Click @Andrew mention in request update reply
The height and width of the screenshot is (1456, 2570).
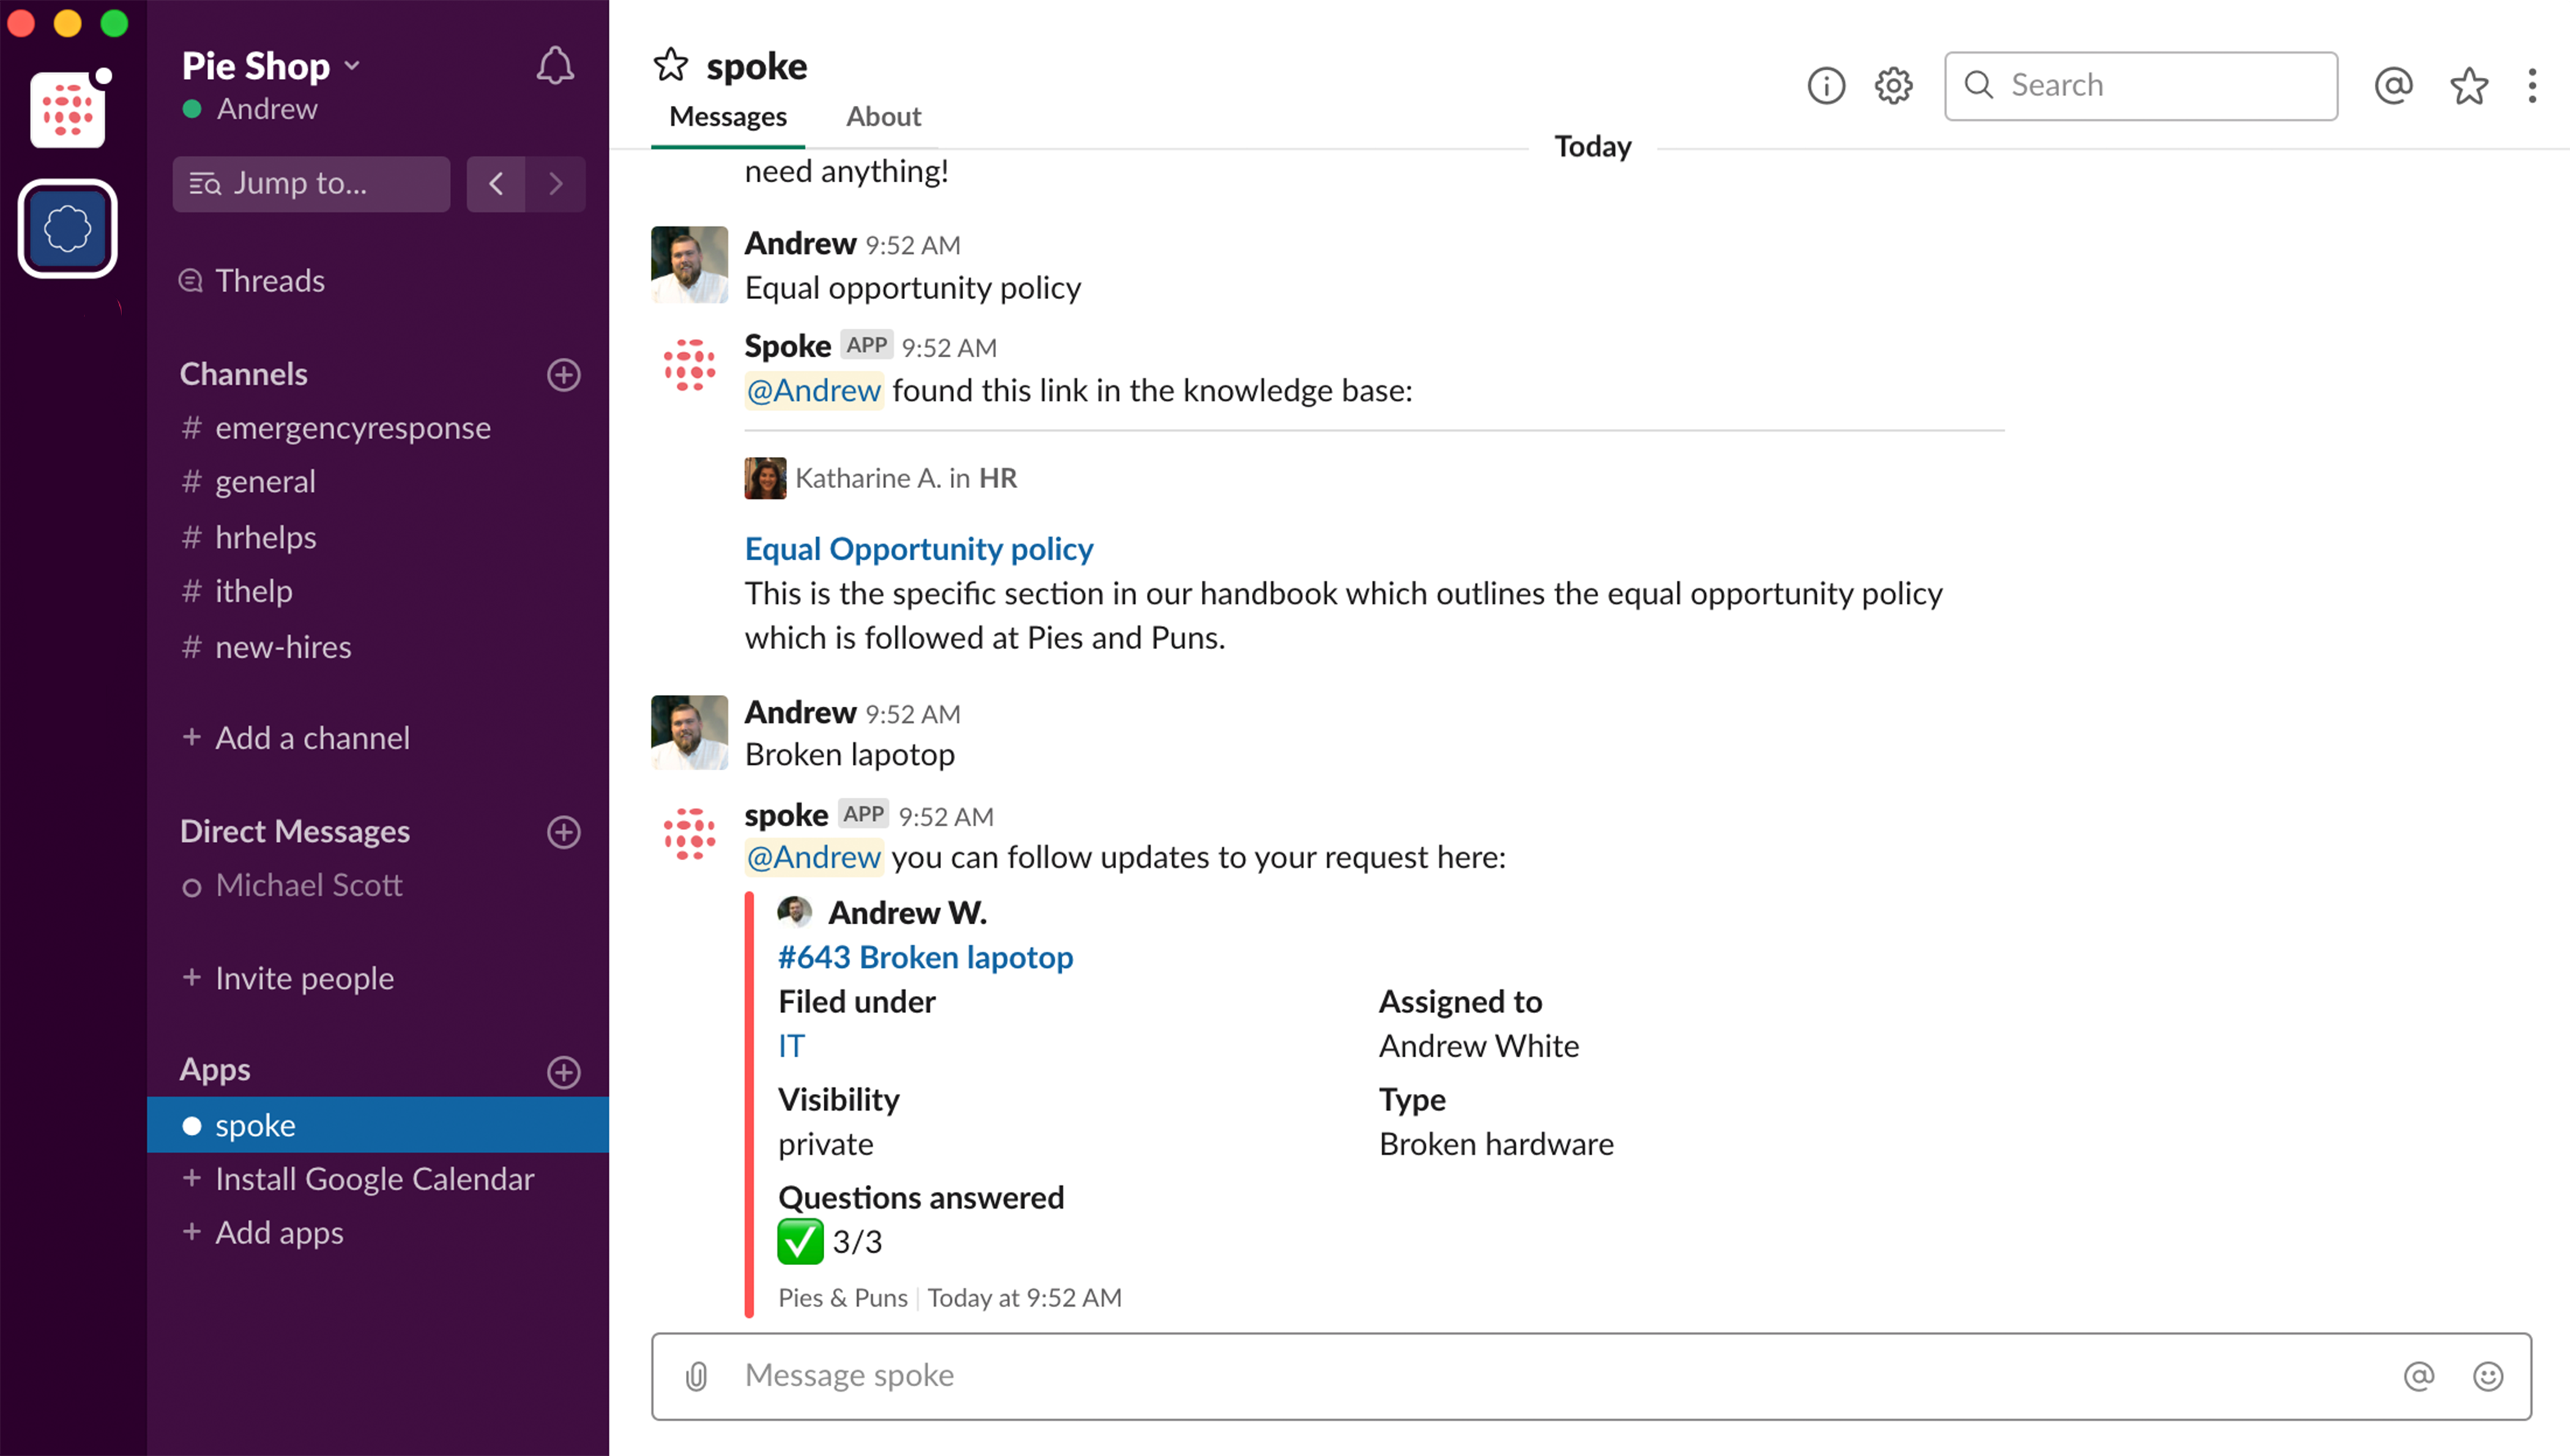(813, 857)
